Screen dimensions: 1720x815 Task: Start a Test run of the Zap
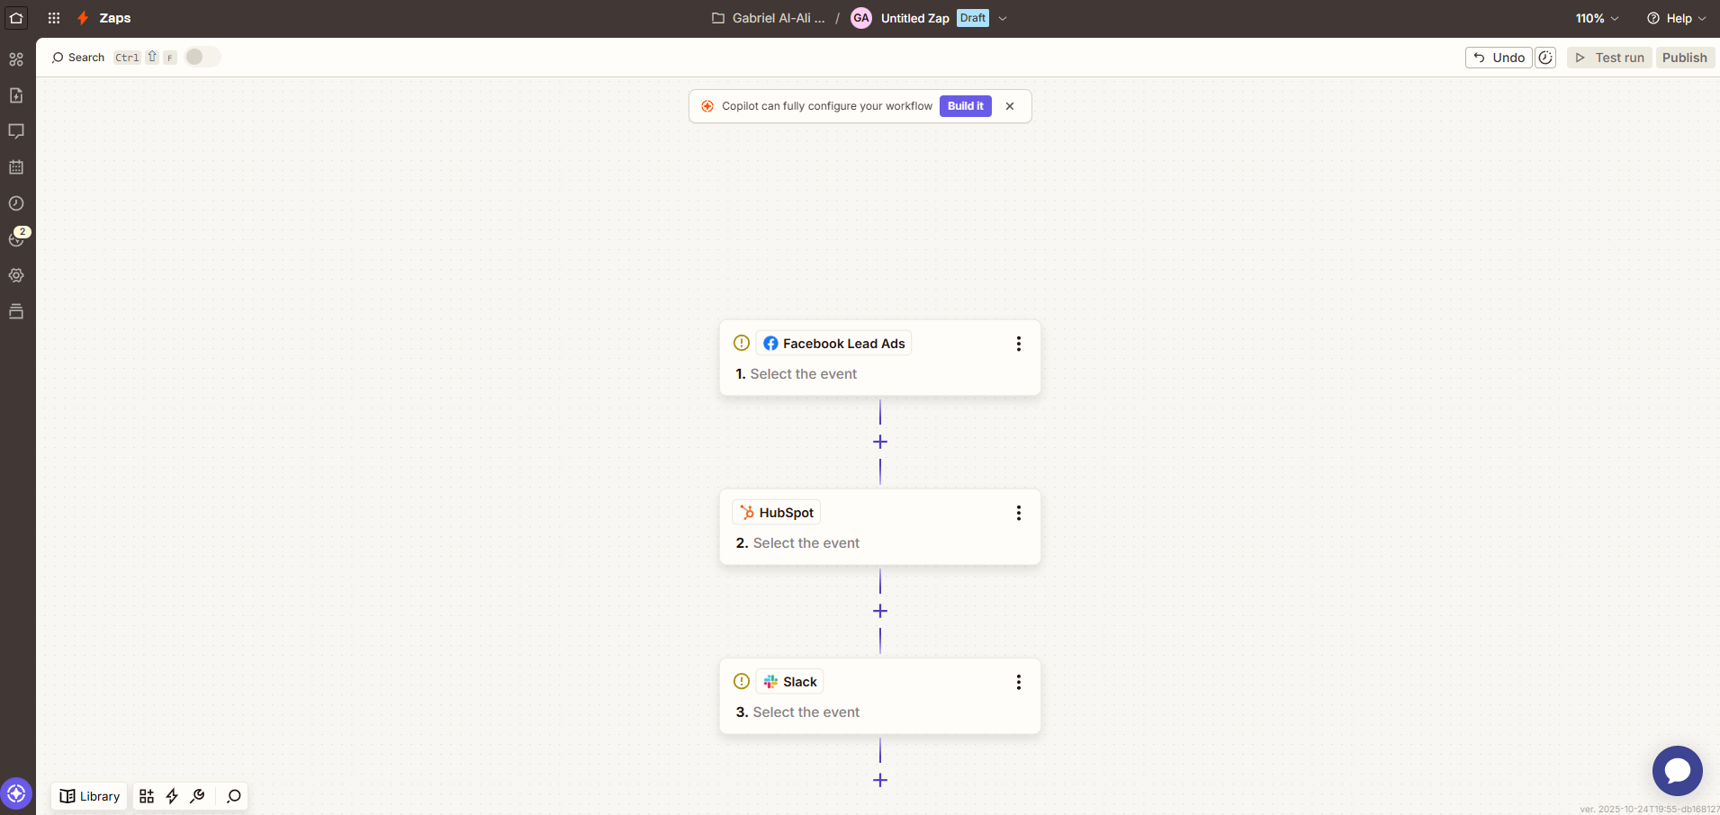[x=1609, y=57]
